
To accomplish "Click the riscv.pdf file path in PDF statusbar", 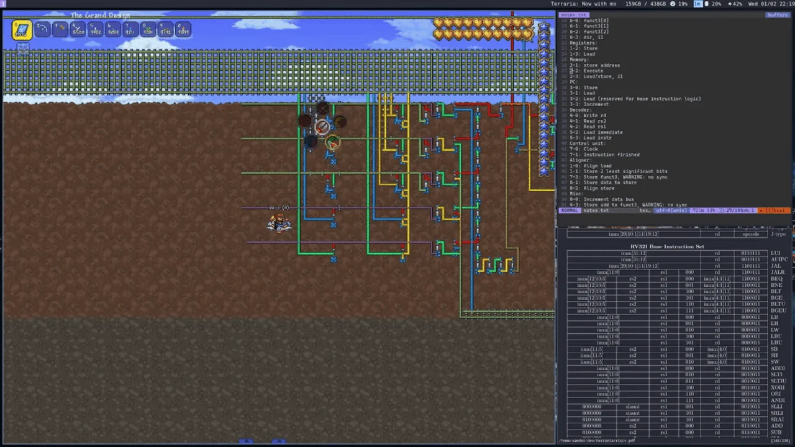I will tap(597, 441).
